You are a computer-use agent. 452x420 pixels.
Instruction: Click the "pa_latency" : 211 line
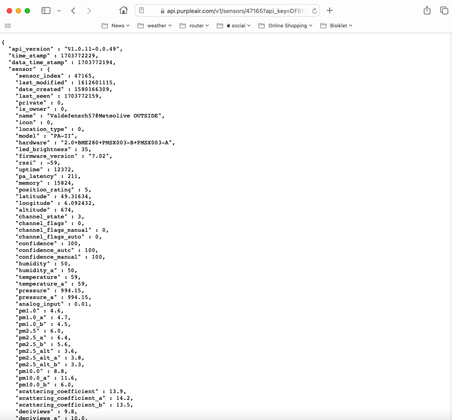point(48,176)
